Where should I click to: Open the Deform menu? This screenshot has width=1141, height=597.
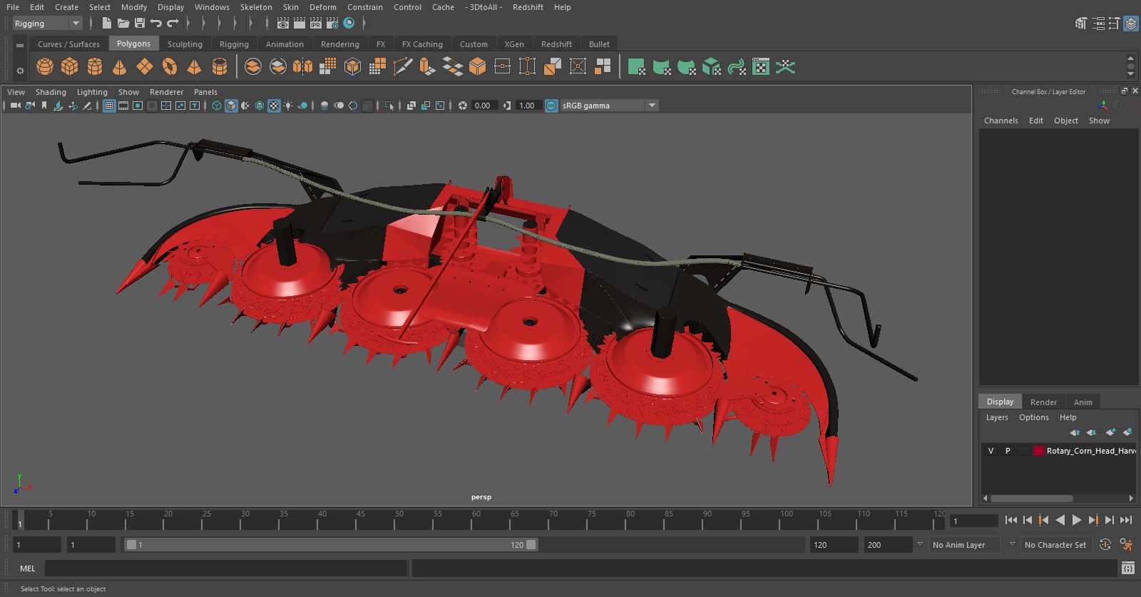point(322,7)
